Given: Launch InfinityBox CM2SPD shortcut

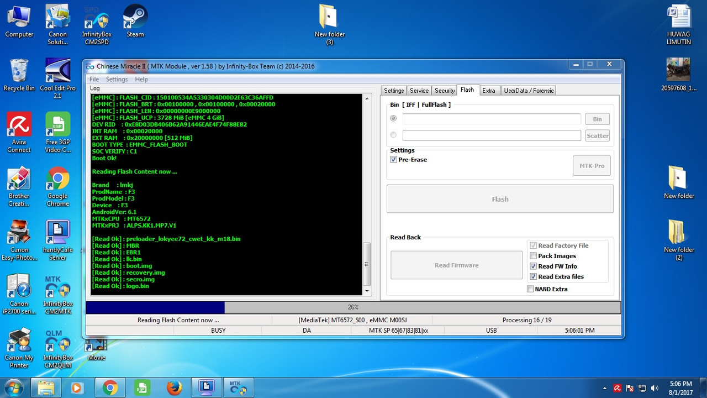Looking at the screenshot, I should pyautogui.click(x=97, y=25).
